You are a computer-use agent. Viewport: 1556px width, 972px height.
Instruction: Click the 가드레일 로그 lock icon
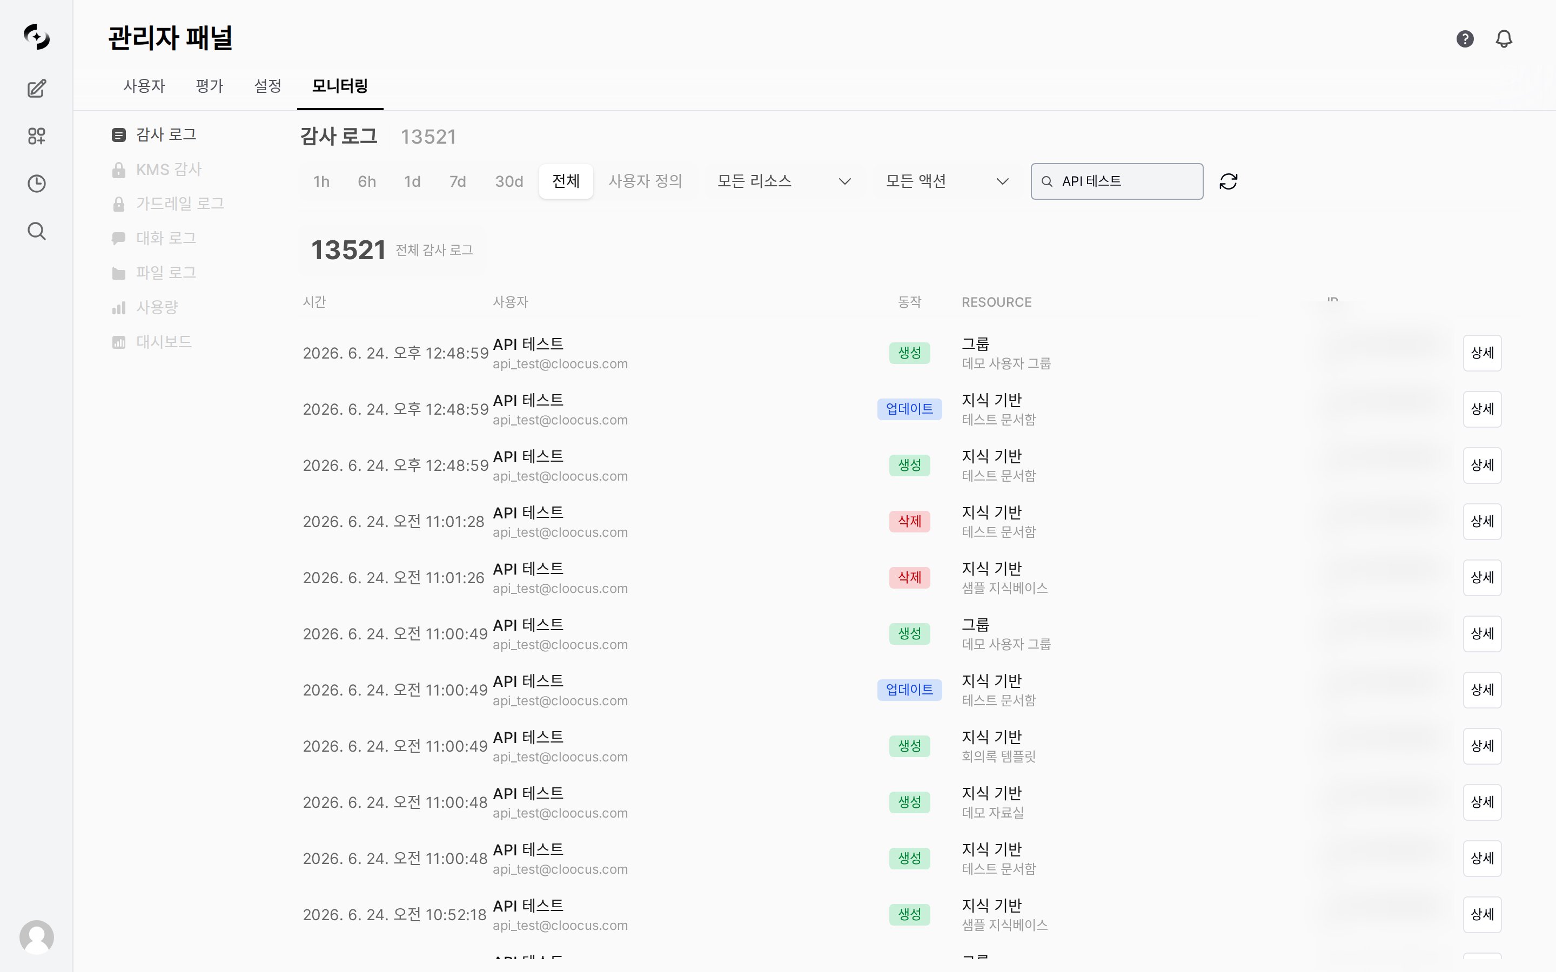(x=119, y=204)
